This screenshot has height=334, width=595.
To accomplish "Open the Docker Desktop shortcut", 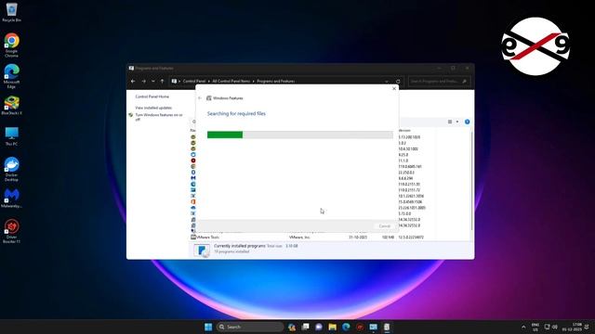I will [11, 169].
